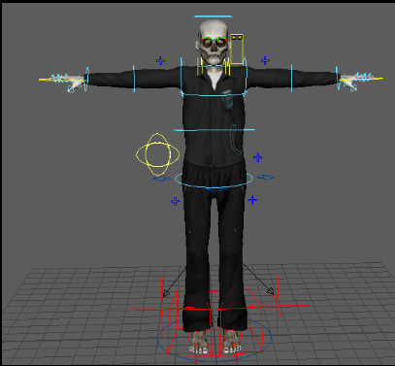Click blue plus control beside screen-left shoulder
The image size is (395, 366).
160,60
